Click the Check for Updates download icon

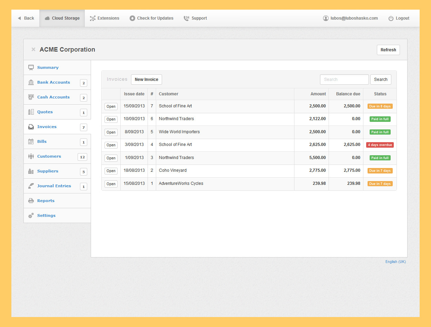pyautogui.click(x=132, y=18)
